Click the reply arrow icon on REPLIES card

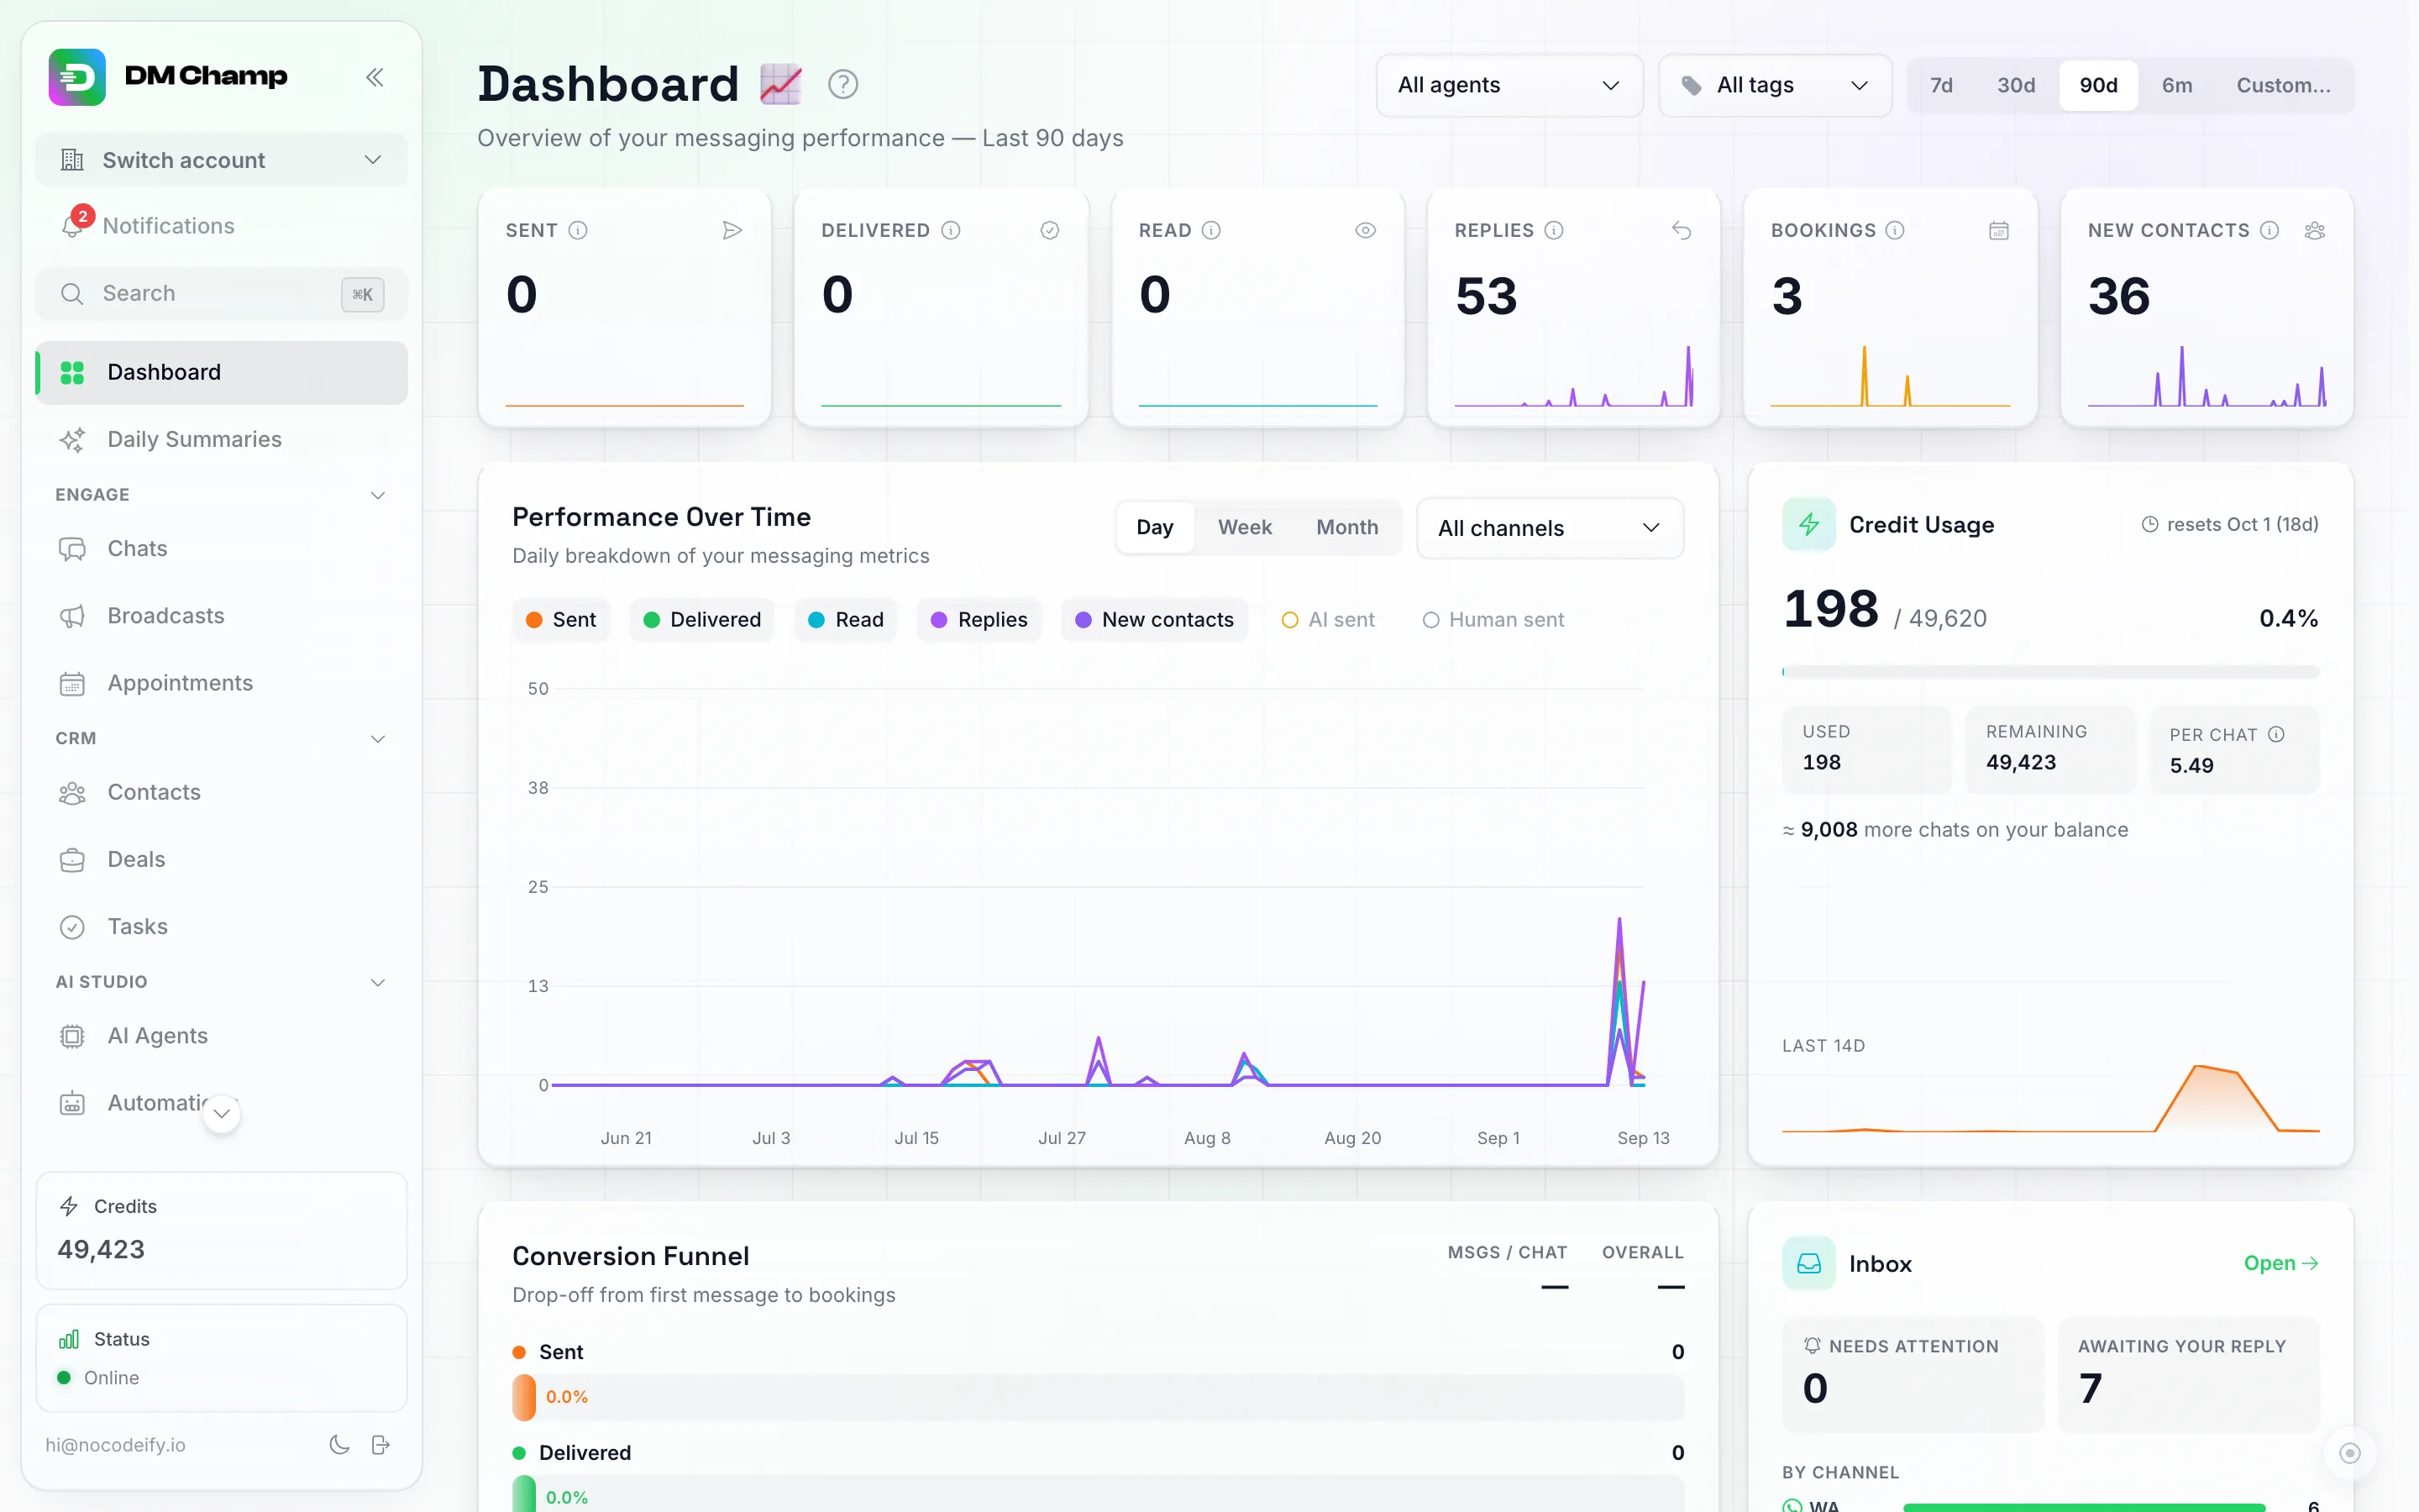tap(1682, 230)
